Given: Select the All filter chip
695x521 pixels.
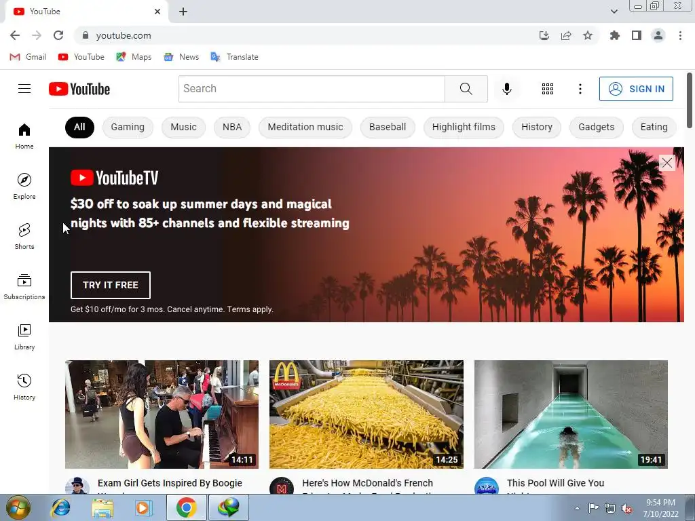Looking at the screenshot, I should pyautogui.click(x=79, y=127).
